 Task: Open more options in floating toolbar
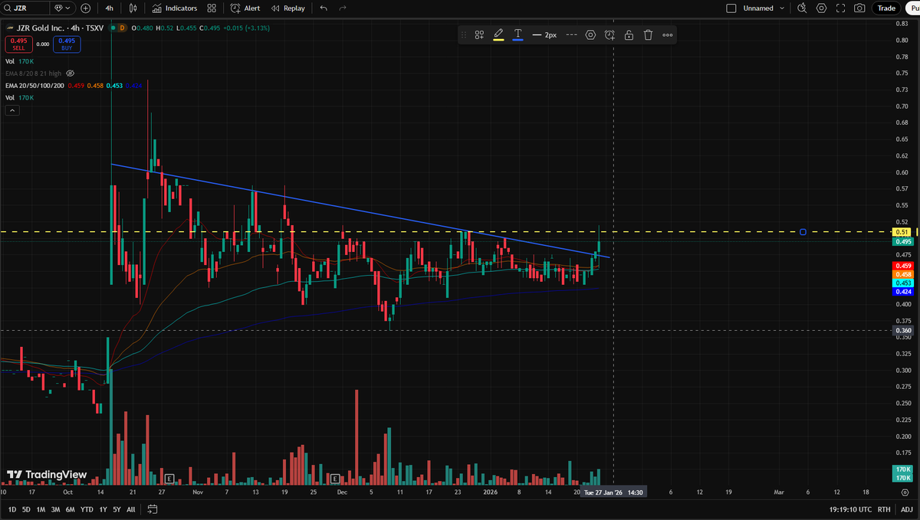click(668, 34)
